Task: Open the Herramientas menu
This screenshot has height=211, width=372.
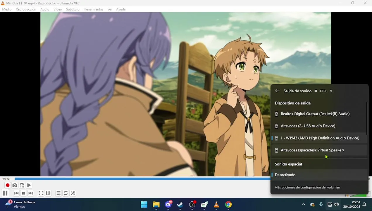Action: coord(93,9)
